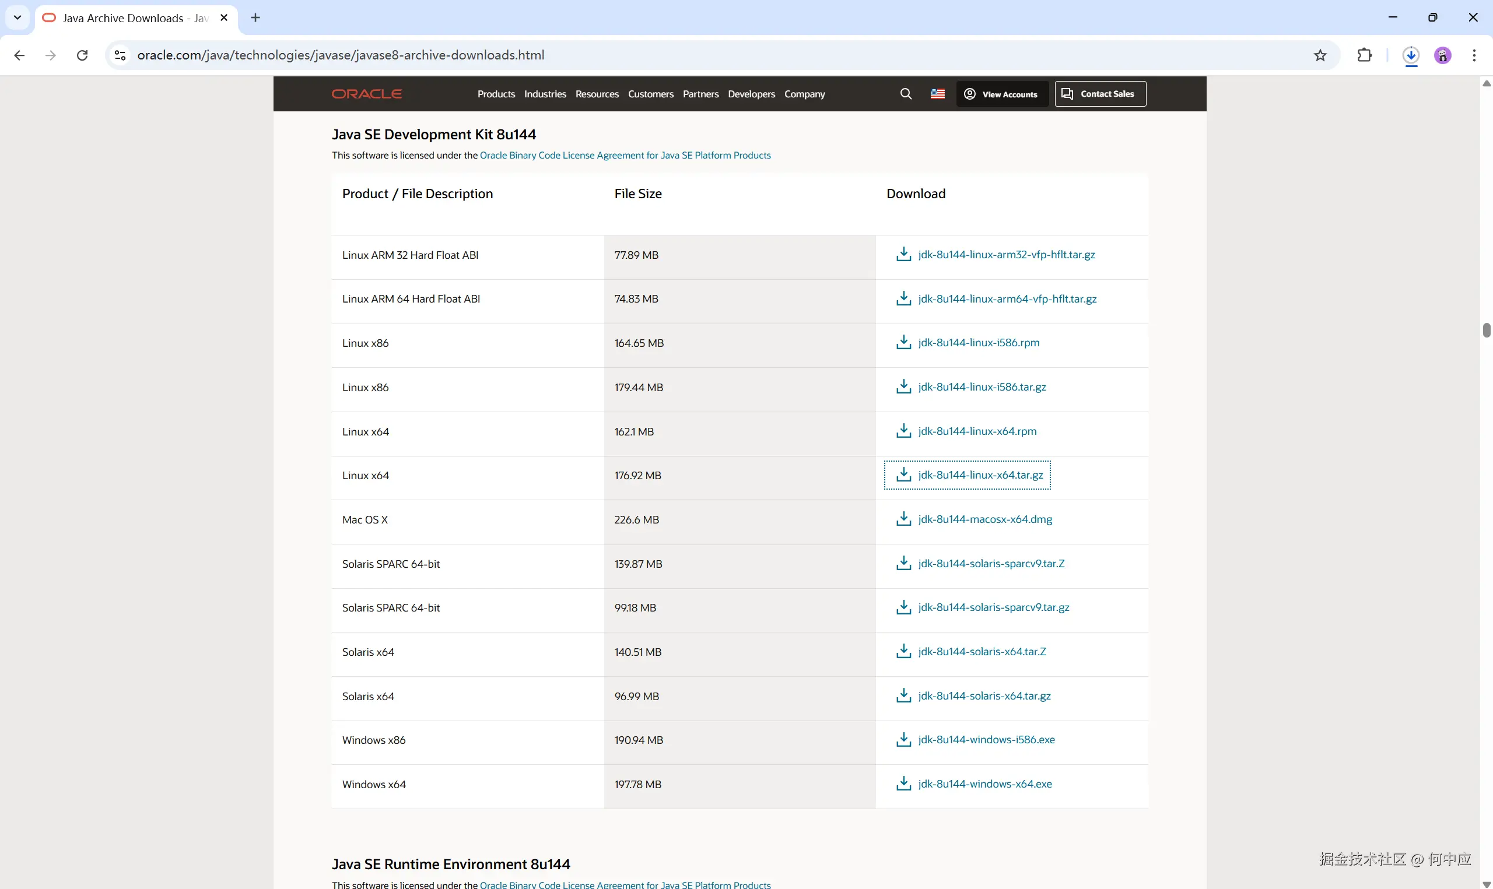
Task: Expand the tab search dropdown arrow
Action: (17, 17)
